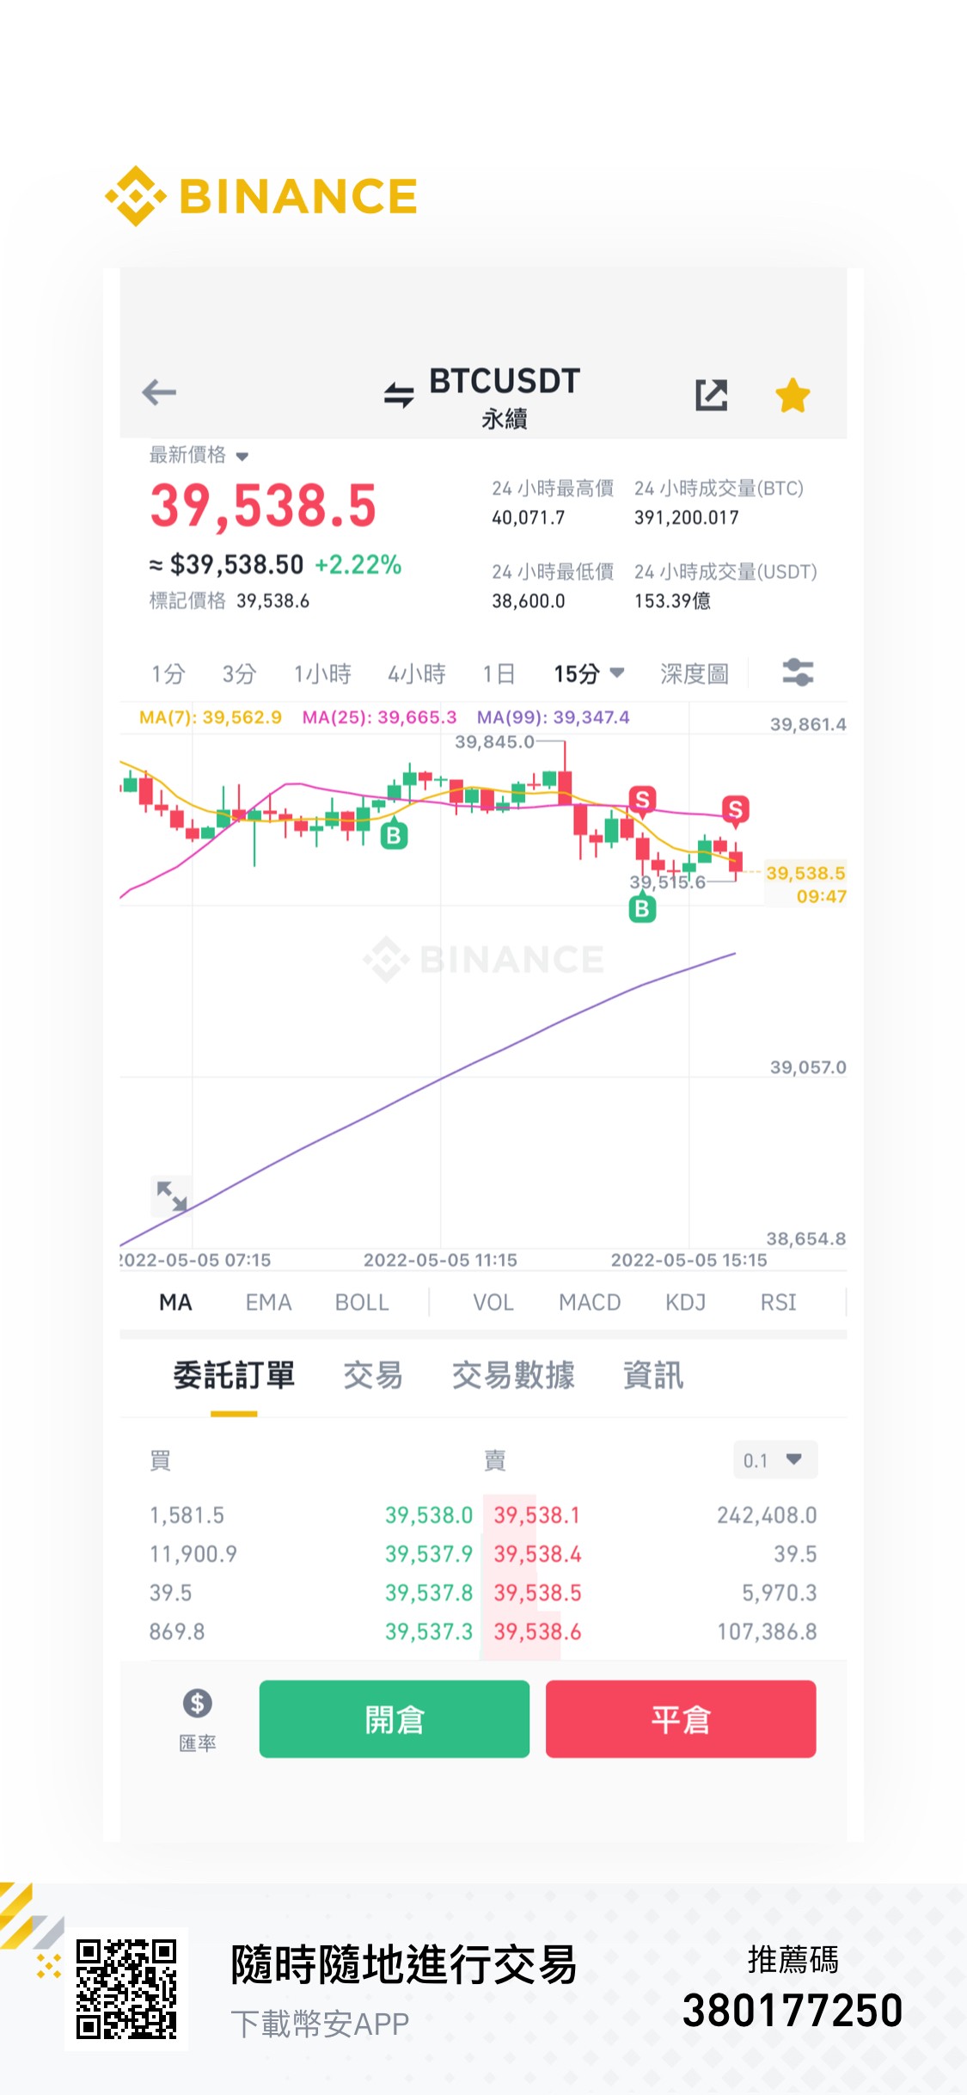Select the 深度圖 depth chart view
967x2095 pixels.
(x=695, y=673)
